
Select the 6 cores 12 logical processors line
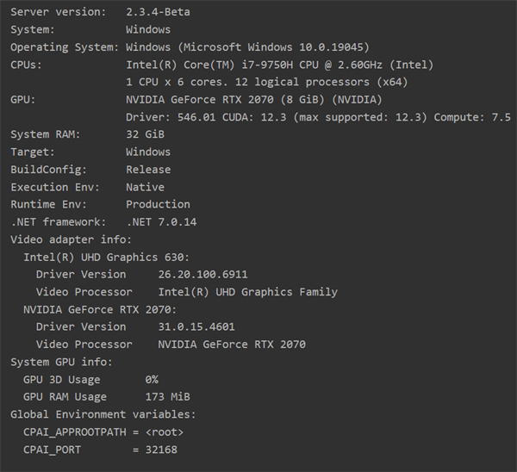pos(267,82)
